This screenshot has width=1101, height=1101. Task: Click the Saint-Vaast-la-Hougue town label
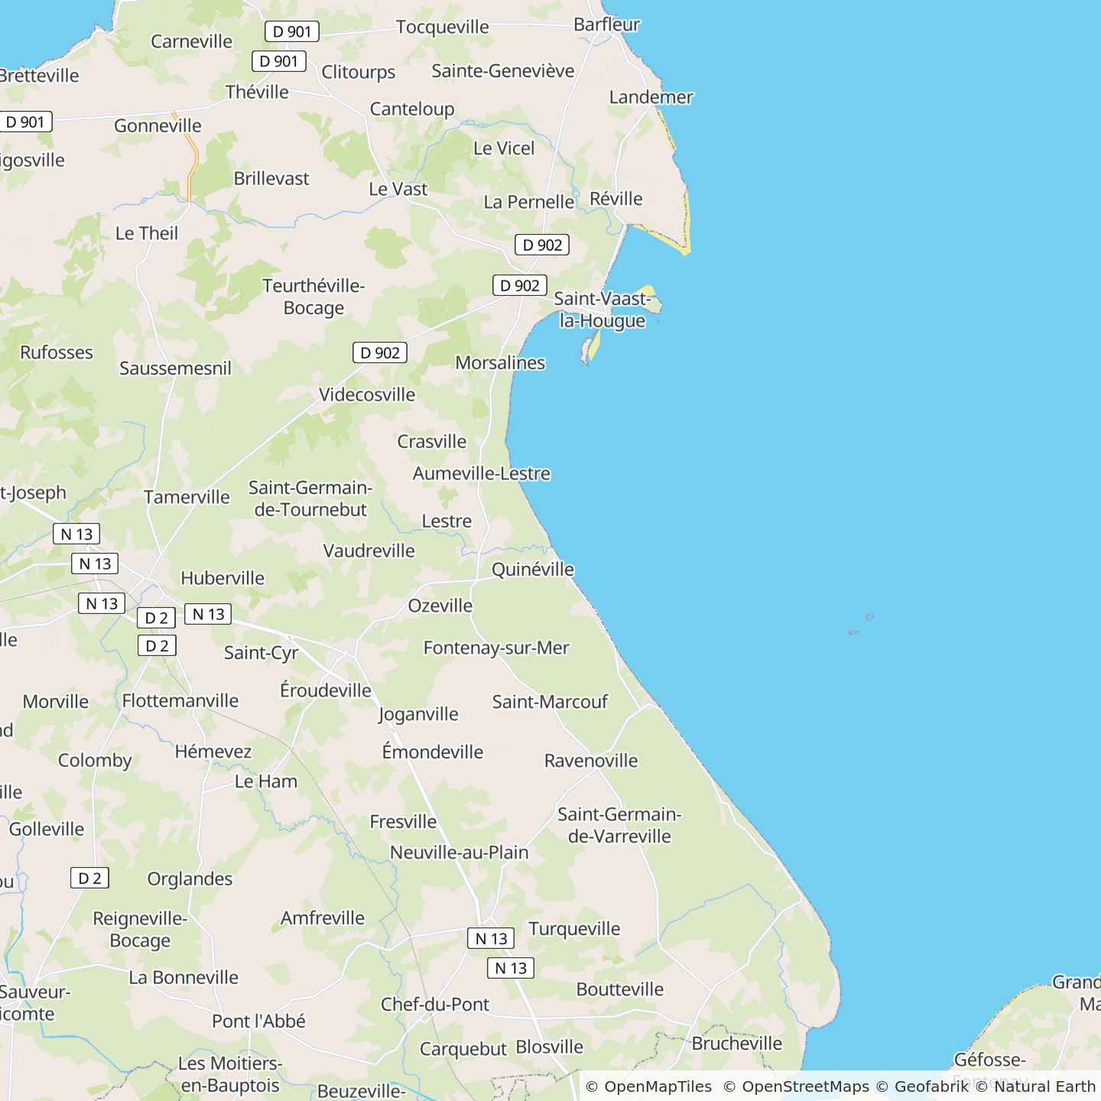[602, 310]
